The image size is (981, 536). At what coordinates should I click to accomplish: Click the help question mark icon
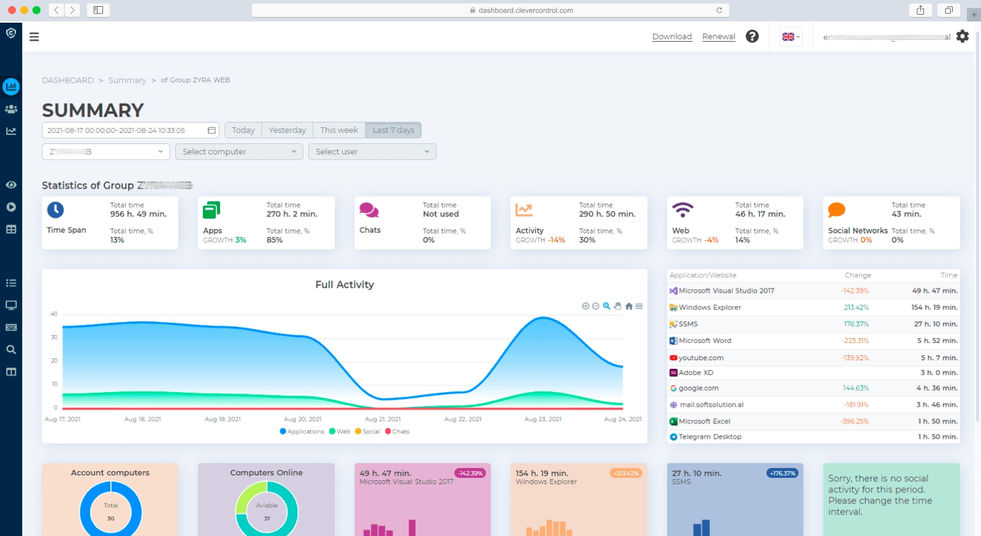point(752,36)
